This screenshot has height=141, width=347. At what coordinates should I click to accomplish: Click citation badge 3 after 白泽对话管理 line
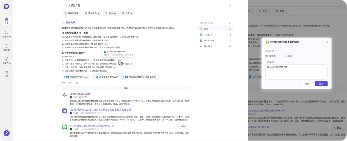[114, 67]
